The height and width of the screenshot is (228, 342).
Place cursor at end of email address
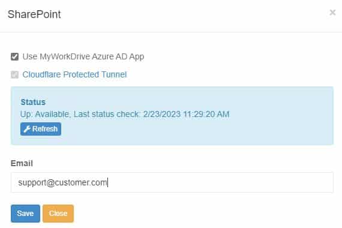(107, 182)
